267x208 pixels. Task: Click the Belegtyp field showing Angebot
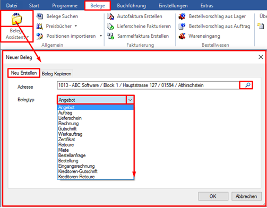point(92,100)
